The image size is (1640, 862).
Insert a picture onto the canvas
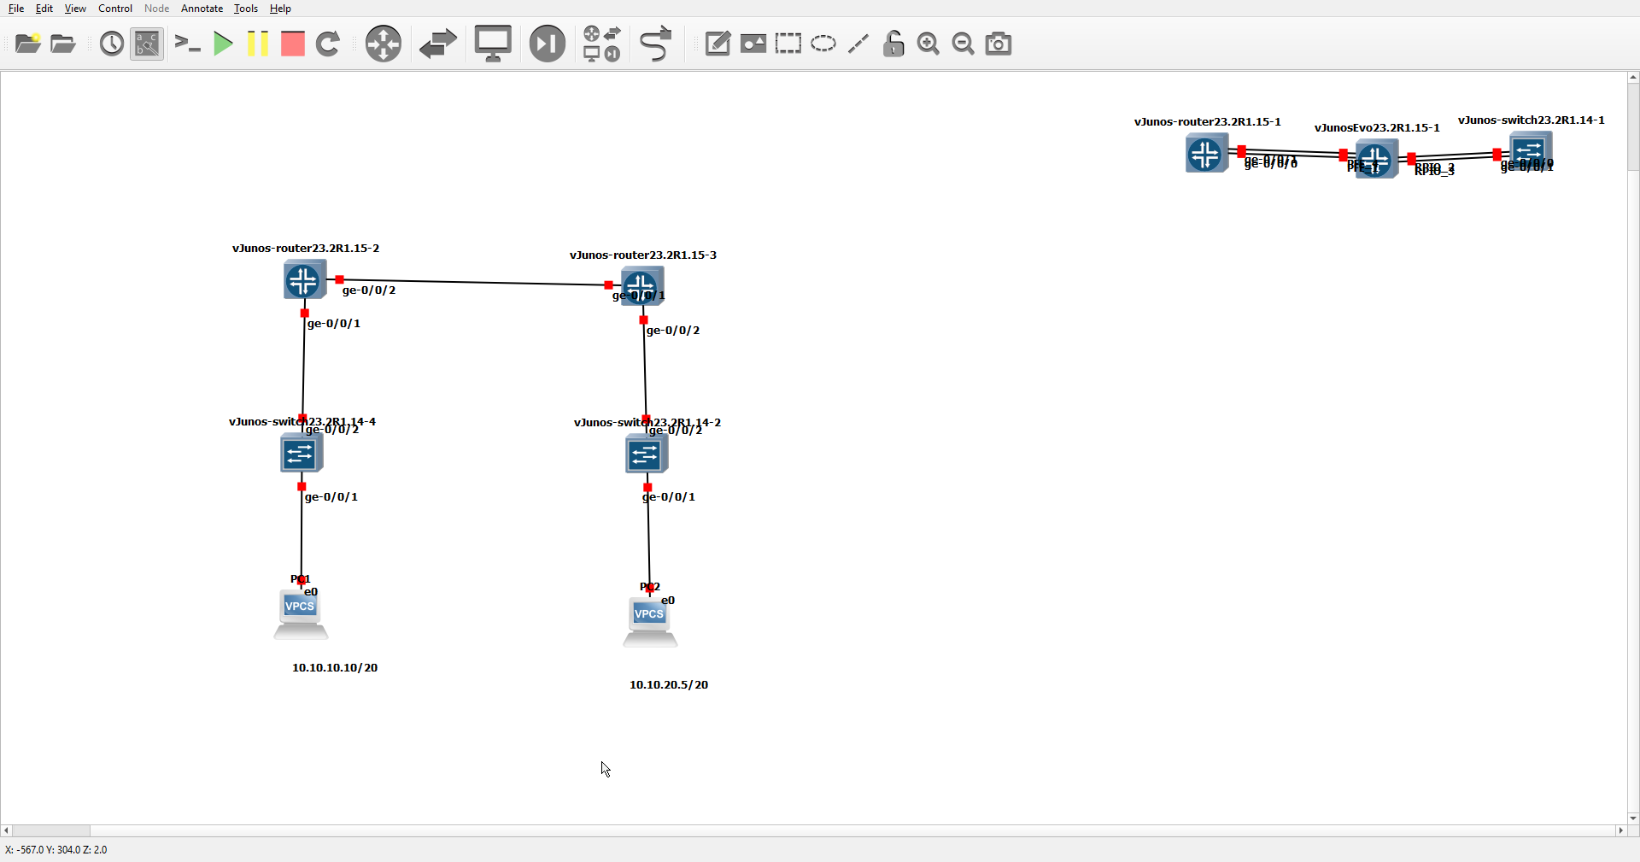[753, 44]
